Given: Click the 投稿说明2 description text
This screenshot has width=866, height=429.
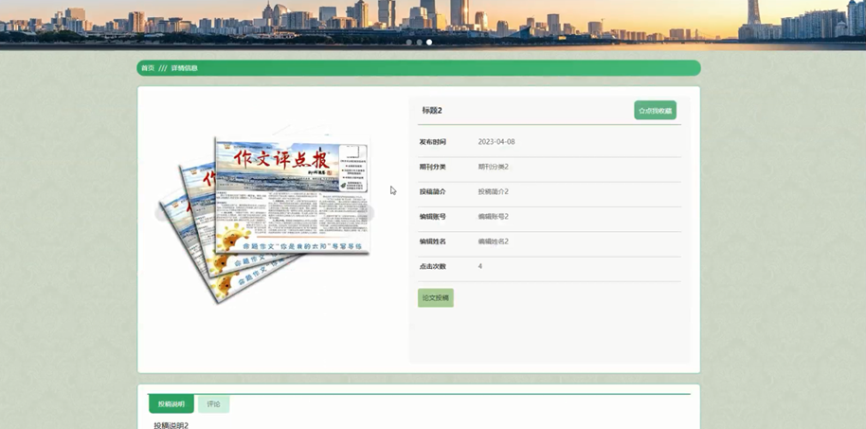Looking at the screenshot, I should tap(171, 425).
